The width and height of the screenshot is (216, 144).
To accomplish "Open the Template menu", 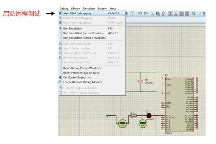I will [89, 8].
